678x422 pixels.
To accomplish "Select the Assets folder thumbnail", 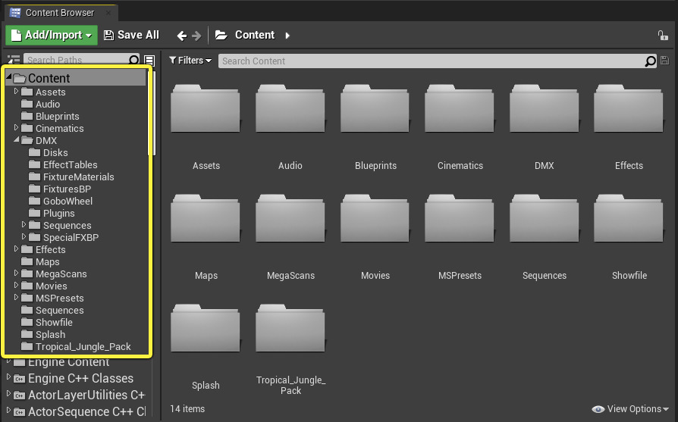I will [x=206, y=109].
